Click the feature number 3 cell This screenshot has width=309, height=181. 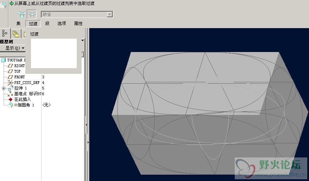43,77
